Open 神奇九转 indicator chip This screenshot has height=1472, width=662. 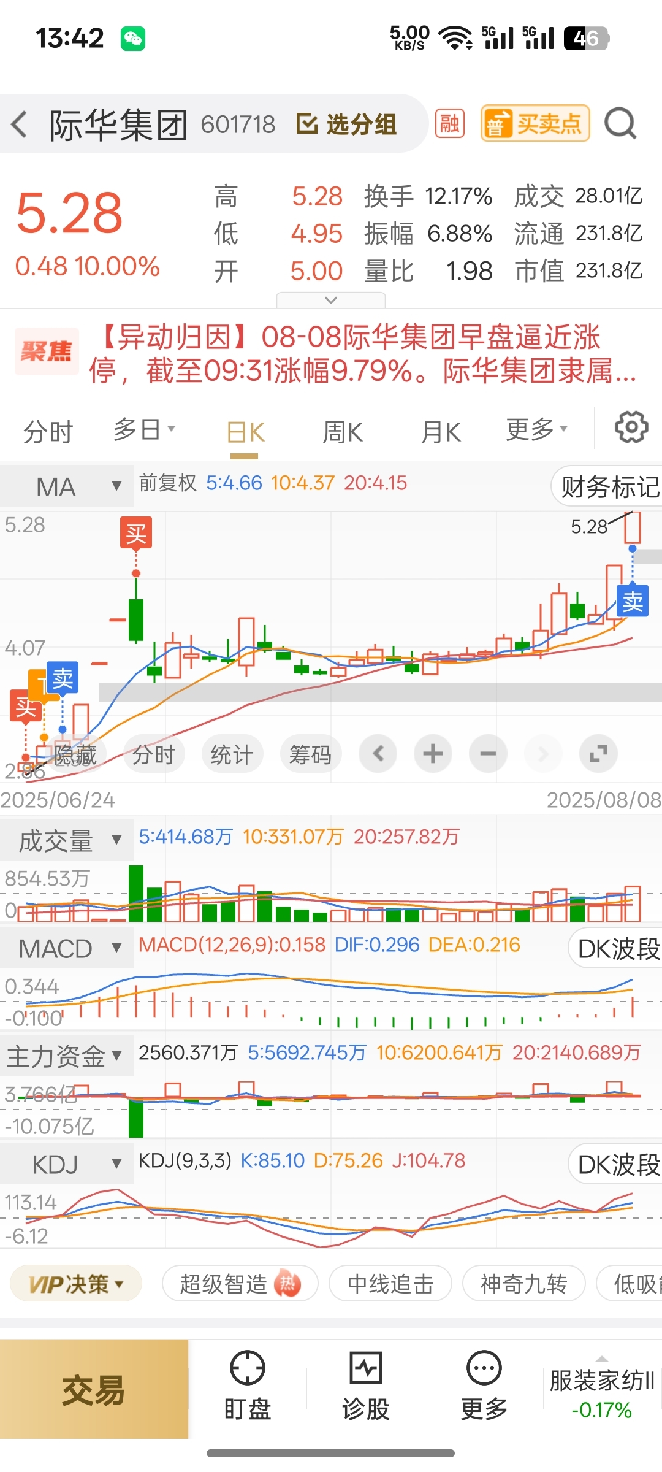523,1283
